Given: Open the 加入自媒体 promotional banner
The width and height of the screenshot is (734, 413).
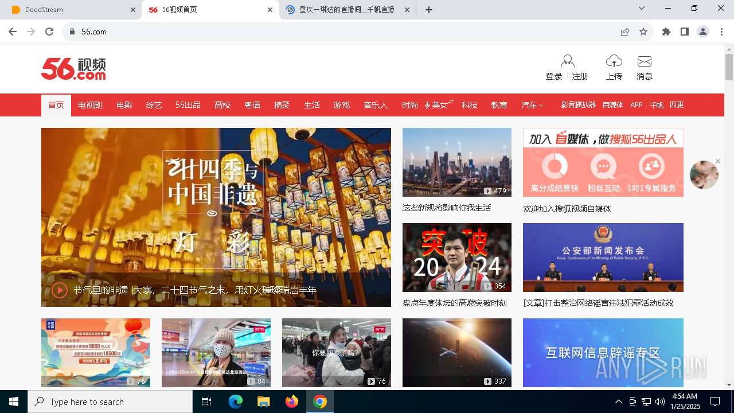Looking at the screenshot, I should tap(603, 162).
